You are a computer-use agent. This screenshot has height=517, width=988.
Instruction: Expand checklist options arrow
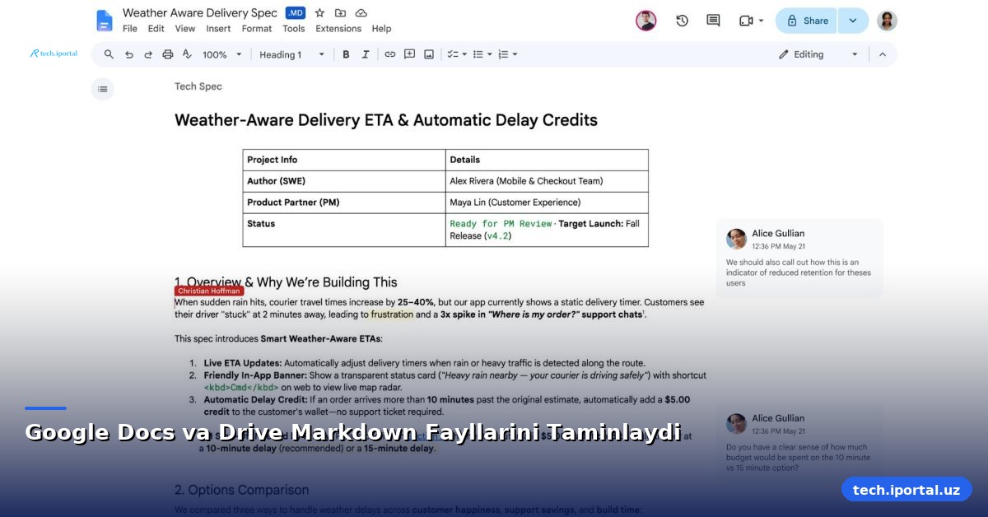click(464, 54)
